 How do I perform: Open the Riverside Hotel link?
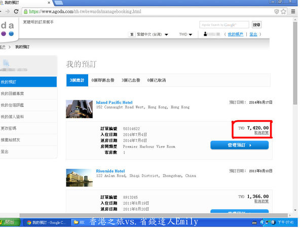110,171
